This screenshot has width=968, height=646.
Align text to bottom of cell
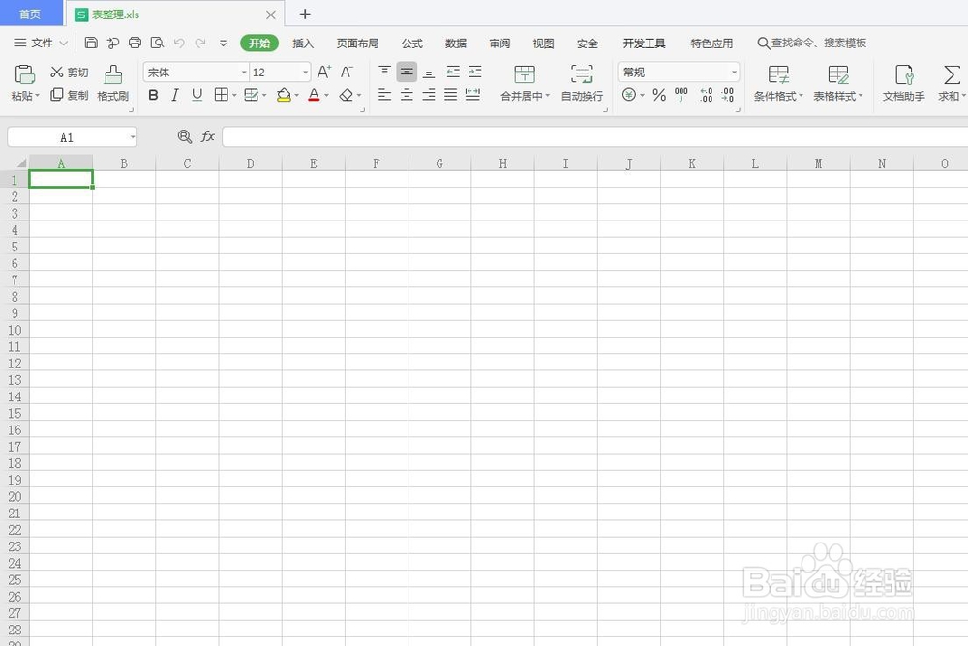click(x=429, y=72)
